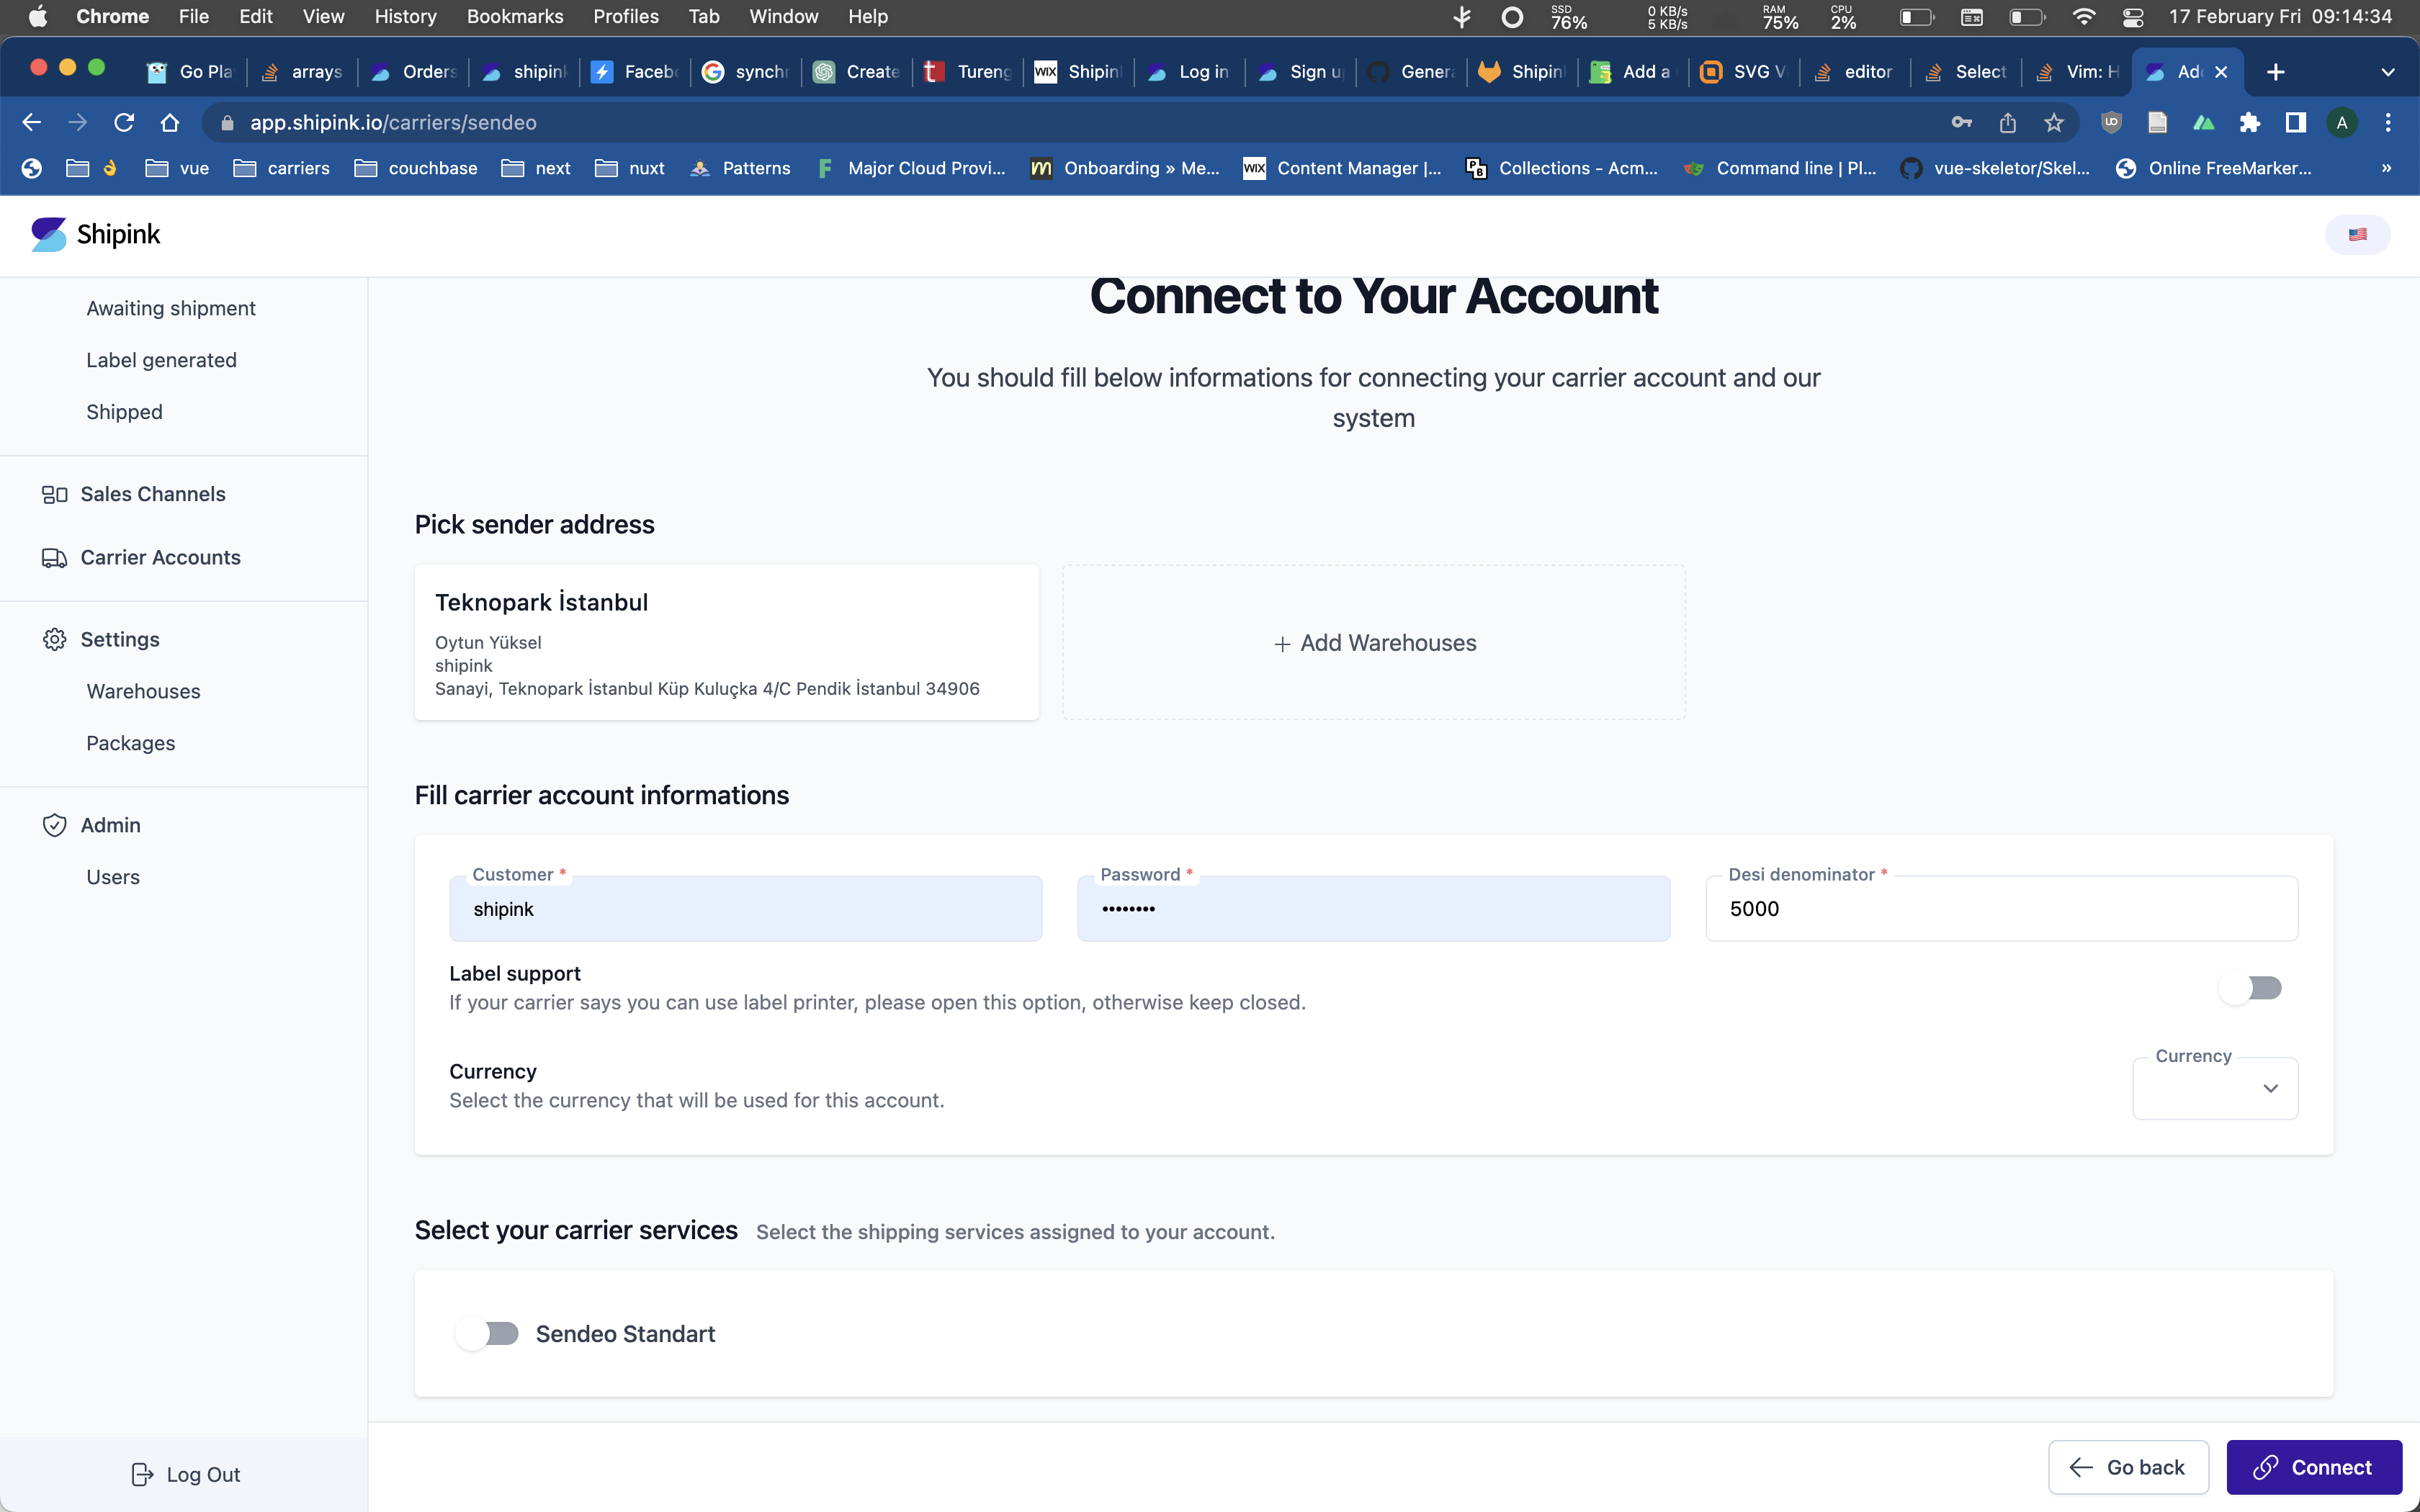
Task: Open the Currency dropdown
Action: tap(2214, 1088)
